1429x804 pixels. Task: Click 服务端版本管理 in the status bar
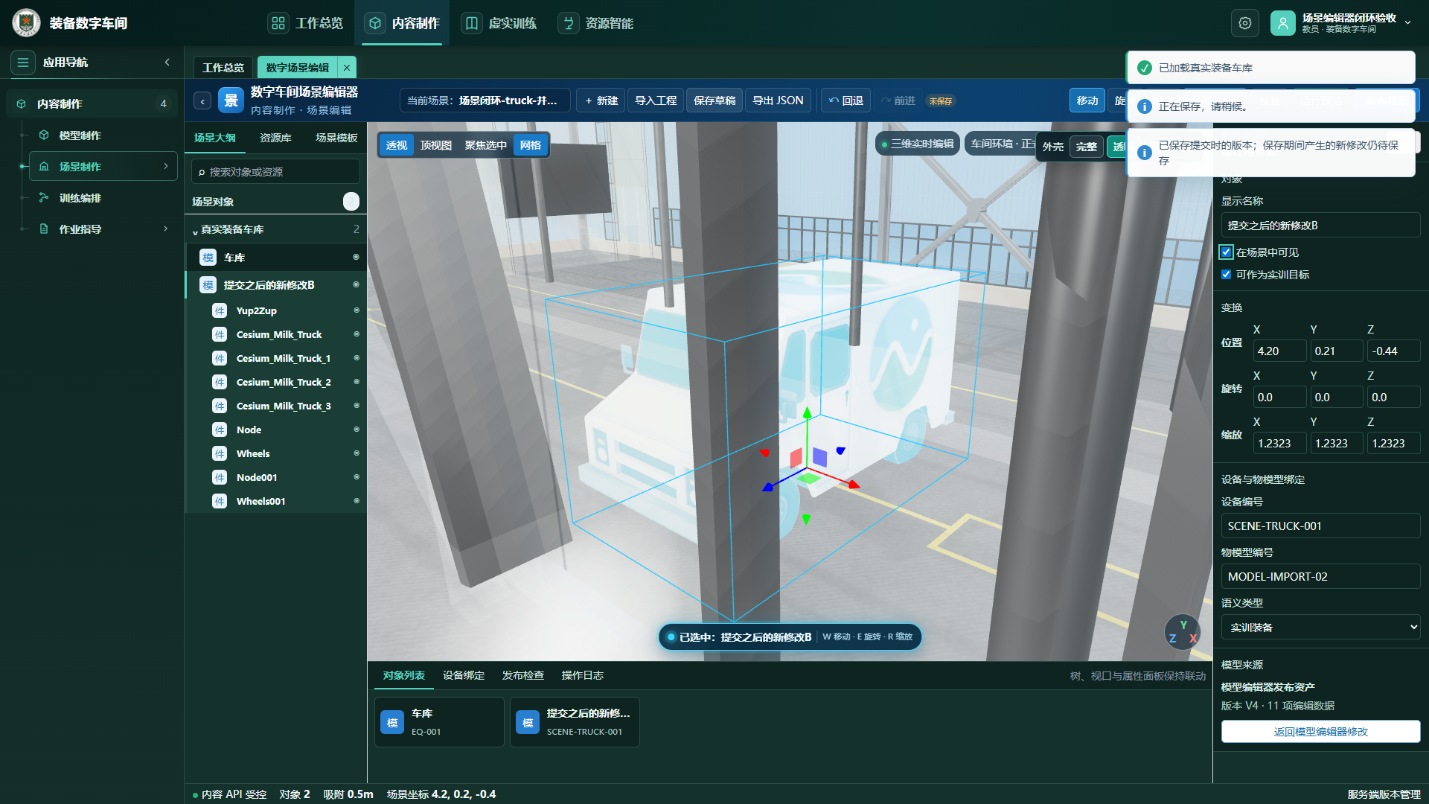point(1384,794)
